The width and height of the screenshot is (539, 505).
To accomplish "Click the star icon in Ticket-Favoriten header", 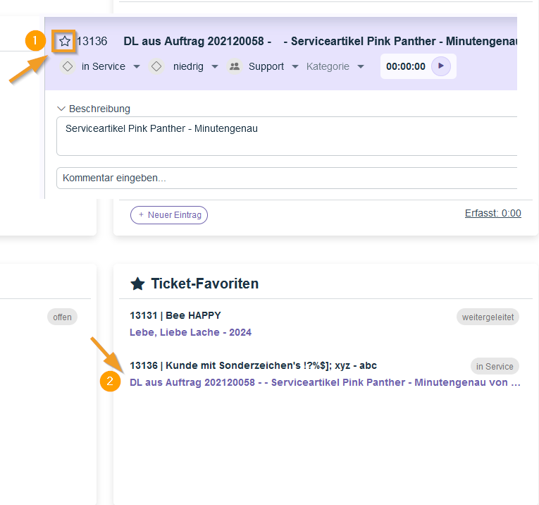I will pyautogui.click(x=138, y=284).
